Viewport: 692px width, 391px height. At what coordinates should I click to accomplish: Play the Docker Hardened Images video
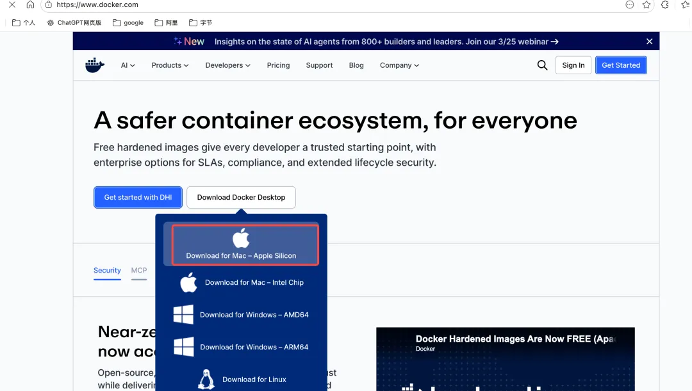click(506, 359)
